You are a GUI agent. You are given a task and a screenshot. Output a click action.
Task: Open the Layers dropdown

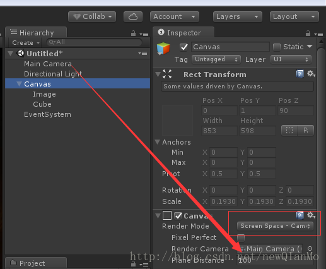click(238, 16)
